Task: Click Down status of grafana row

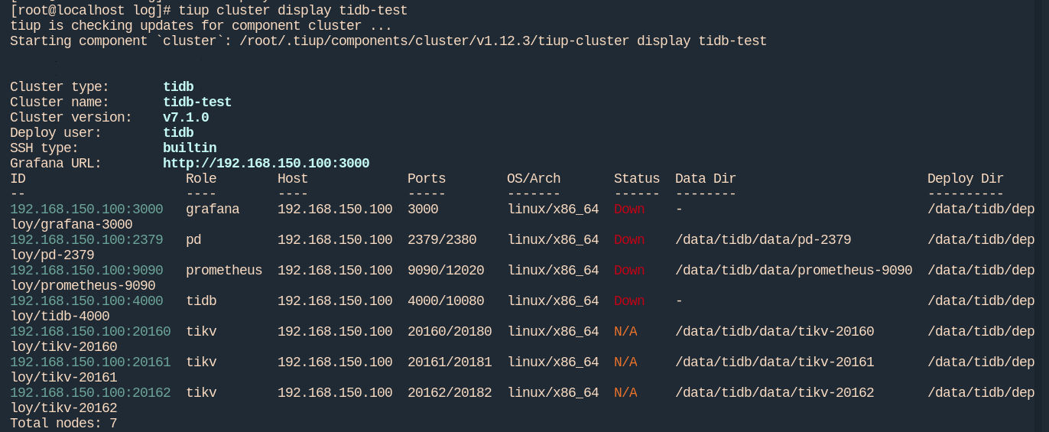Action: click(x=629, y=209)
